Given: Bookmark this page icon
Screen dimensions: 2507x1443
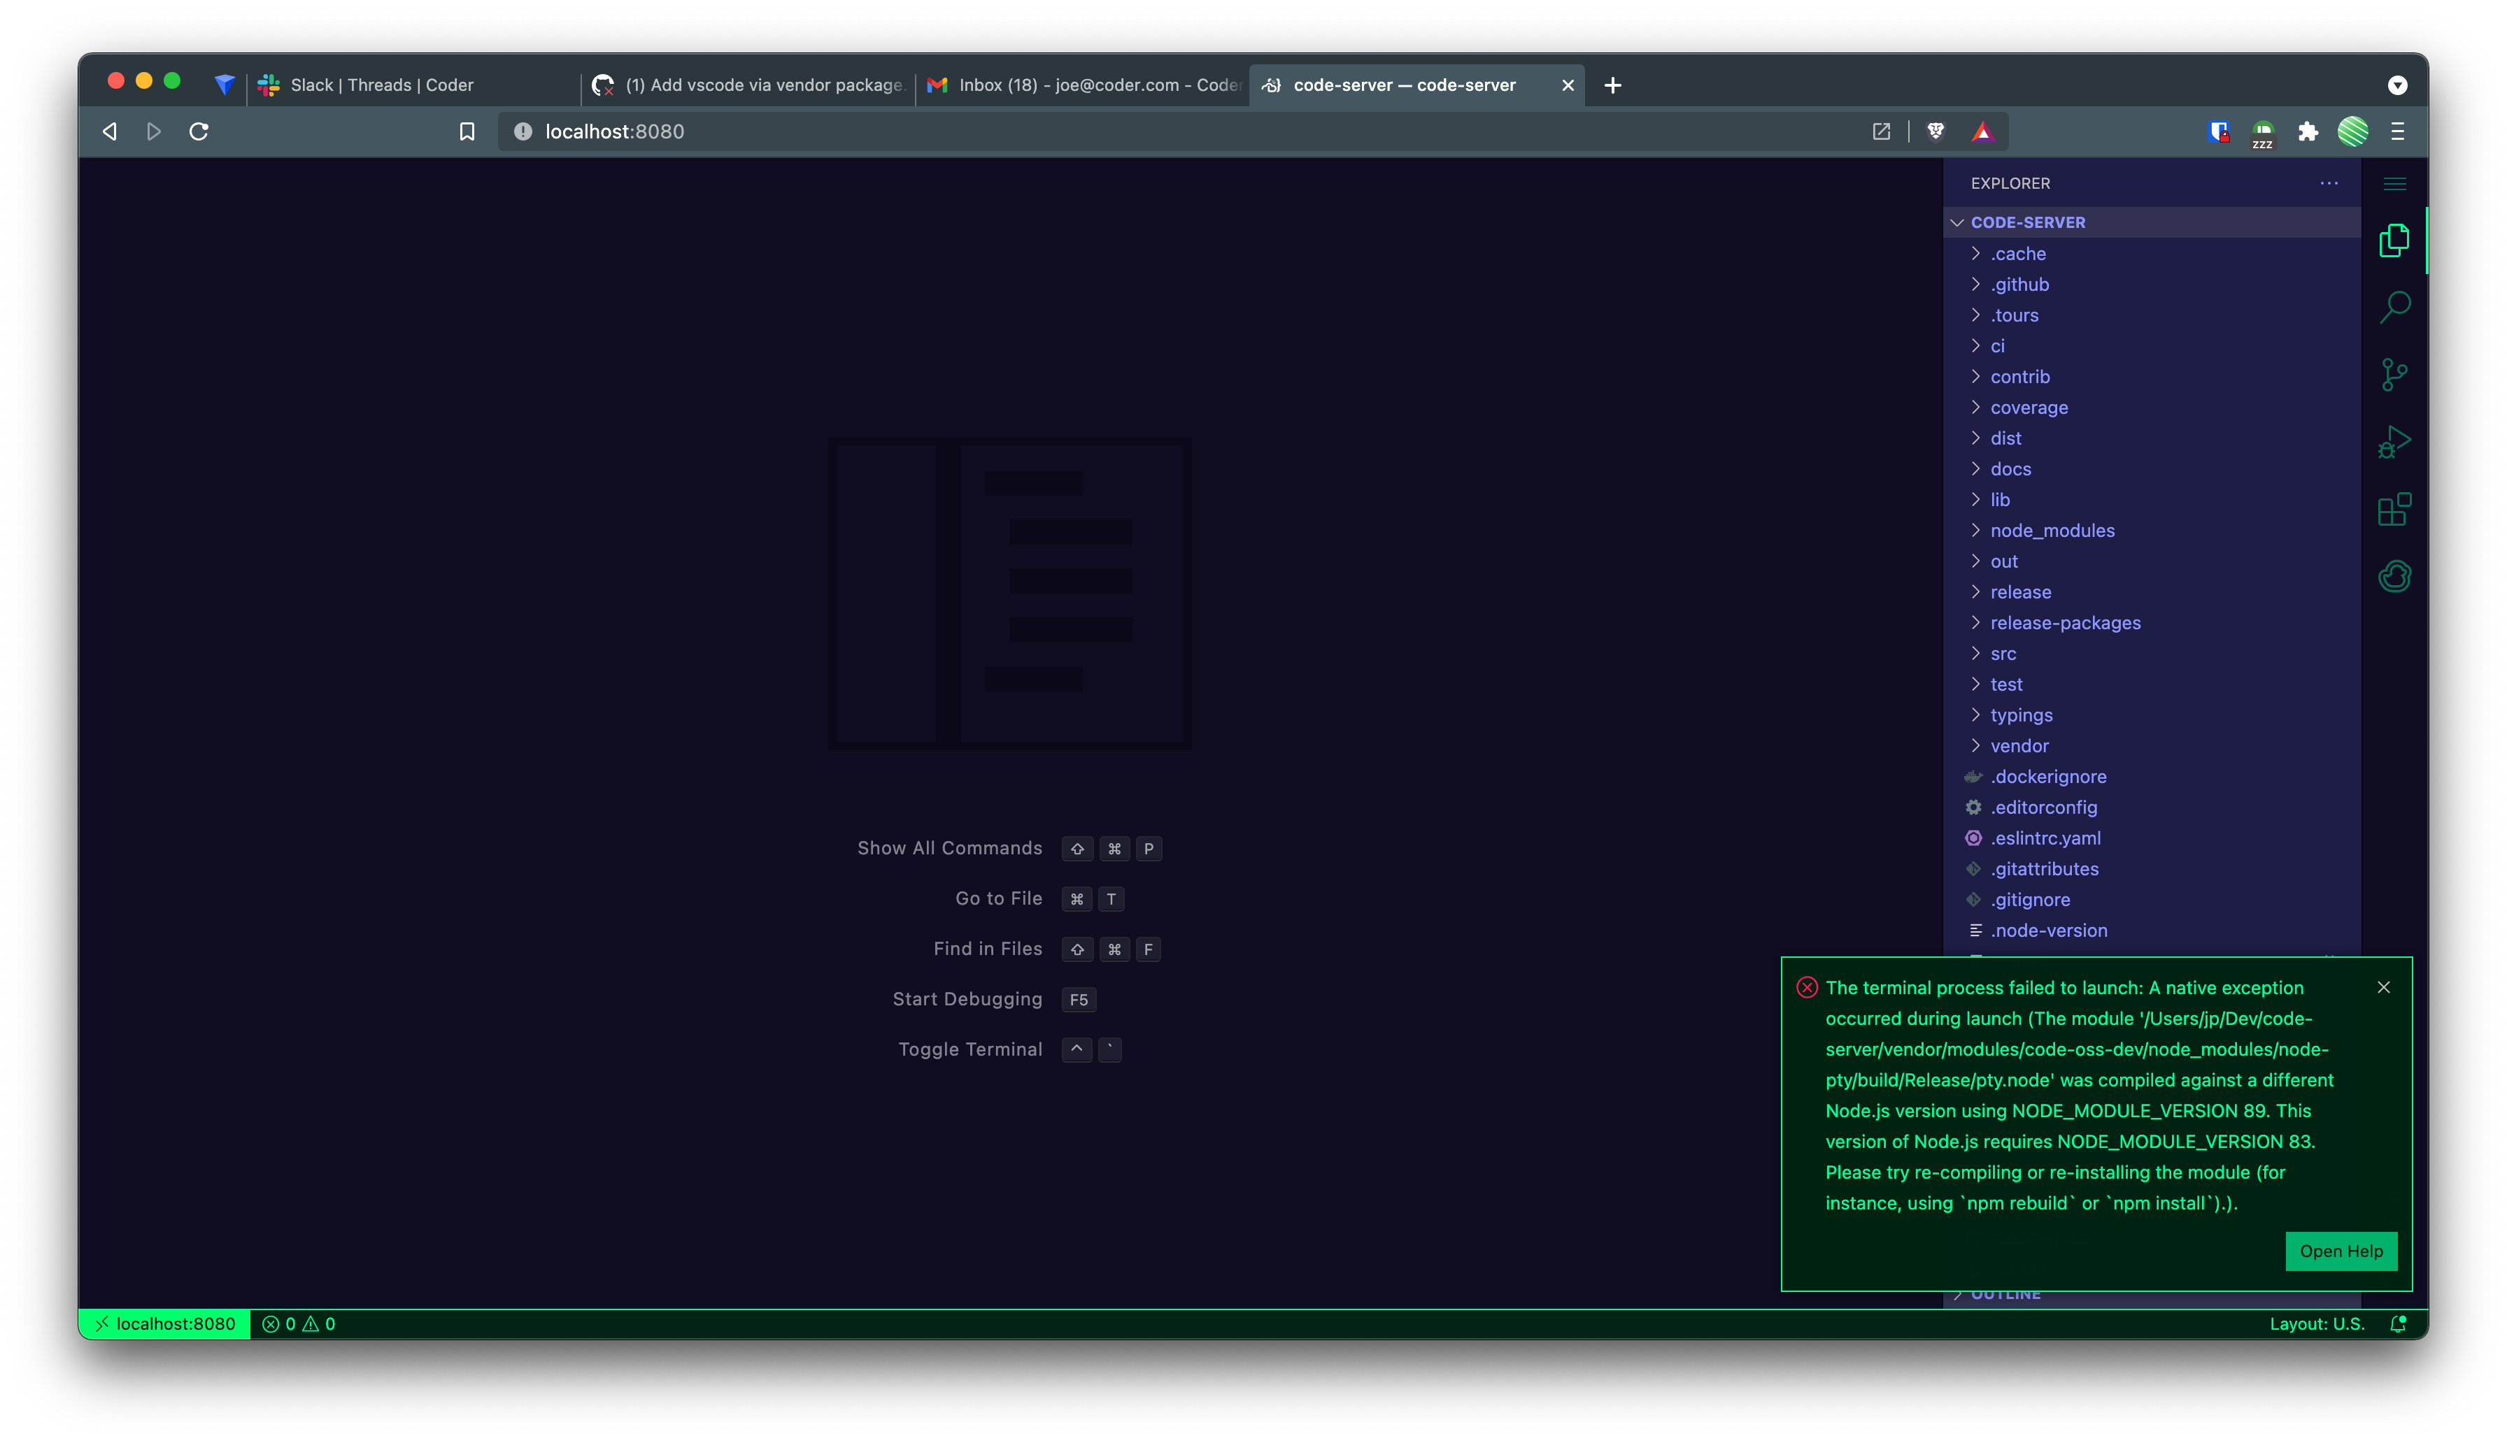Looking at the screenshot, I should pos(467,132).
